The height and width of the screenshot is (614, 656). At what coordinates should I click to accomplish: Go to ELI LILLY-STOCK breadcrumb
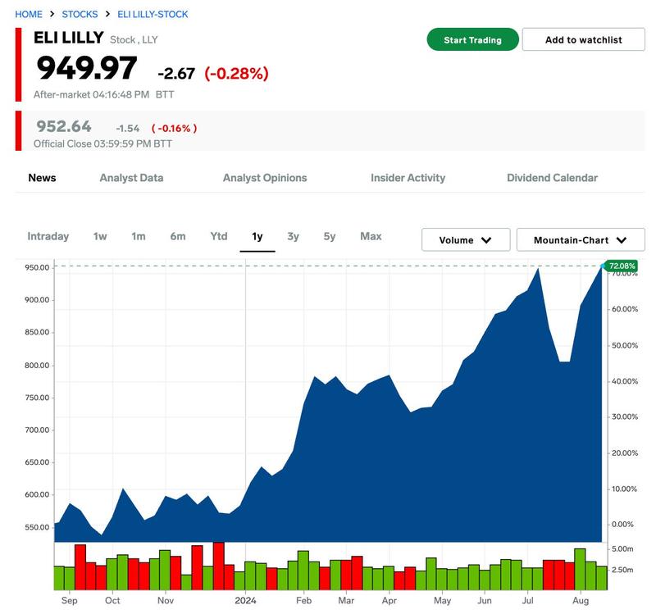click(x=153, y=14)
